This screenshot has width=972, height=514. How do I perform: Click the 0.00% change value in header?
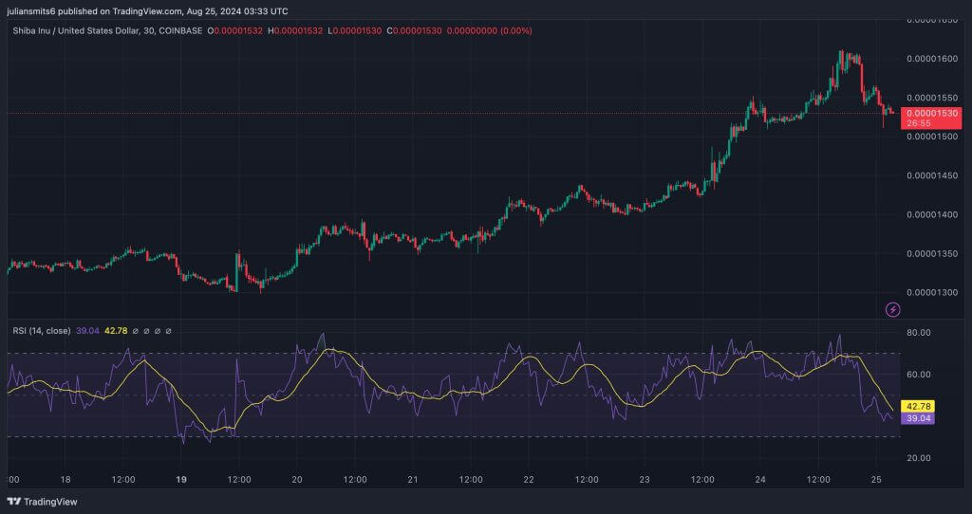click(517, 30)
